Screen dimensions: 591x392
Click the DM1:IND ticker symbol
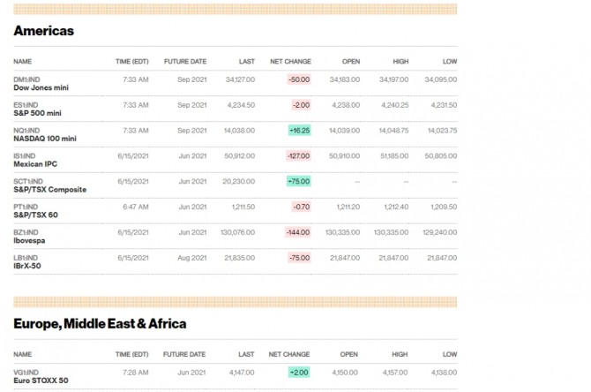click(x=27, y=79)
